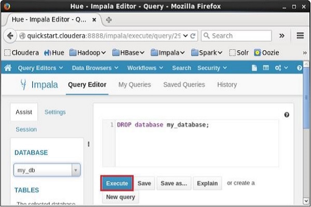Open a new browser tab
Viewport: 311px width, 207px height.
(108, 20)
